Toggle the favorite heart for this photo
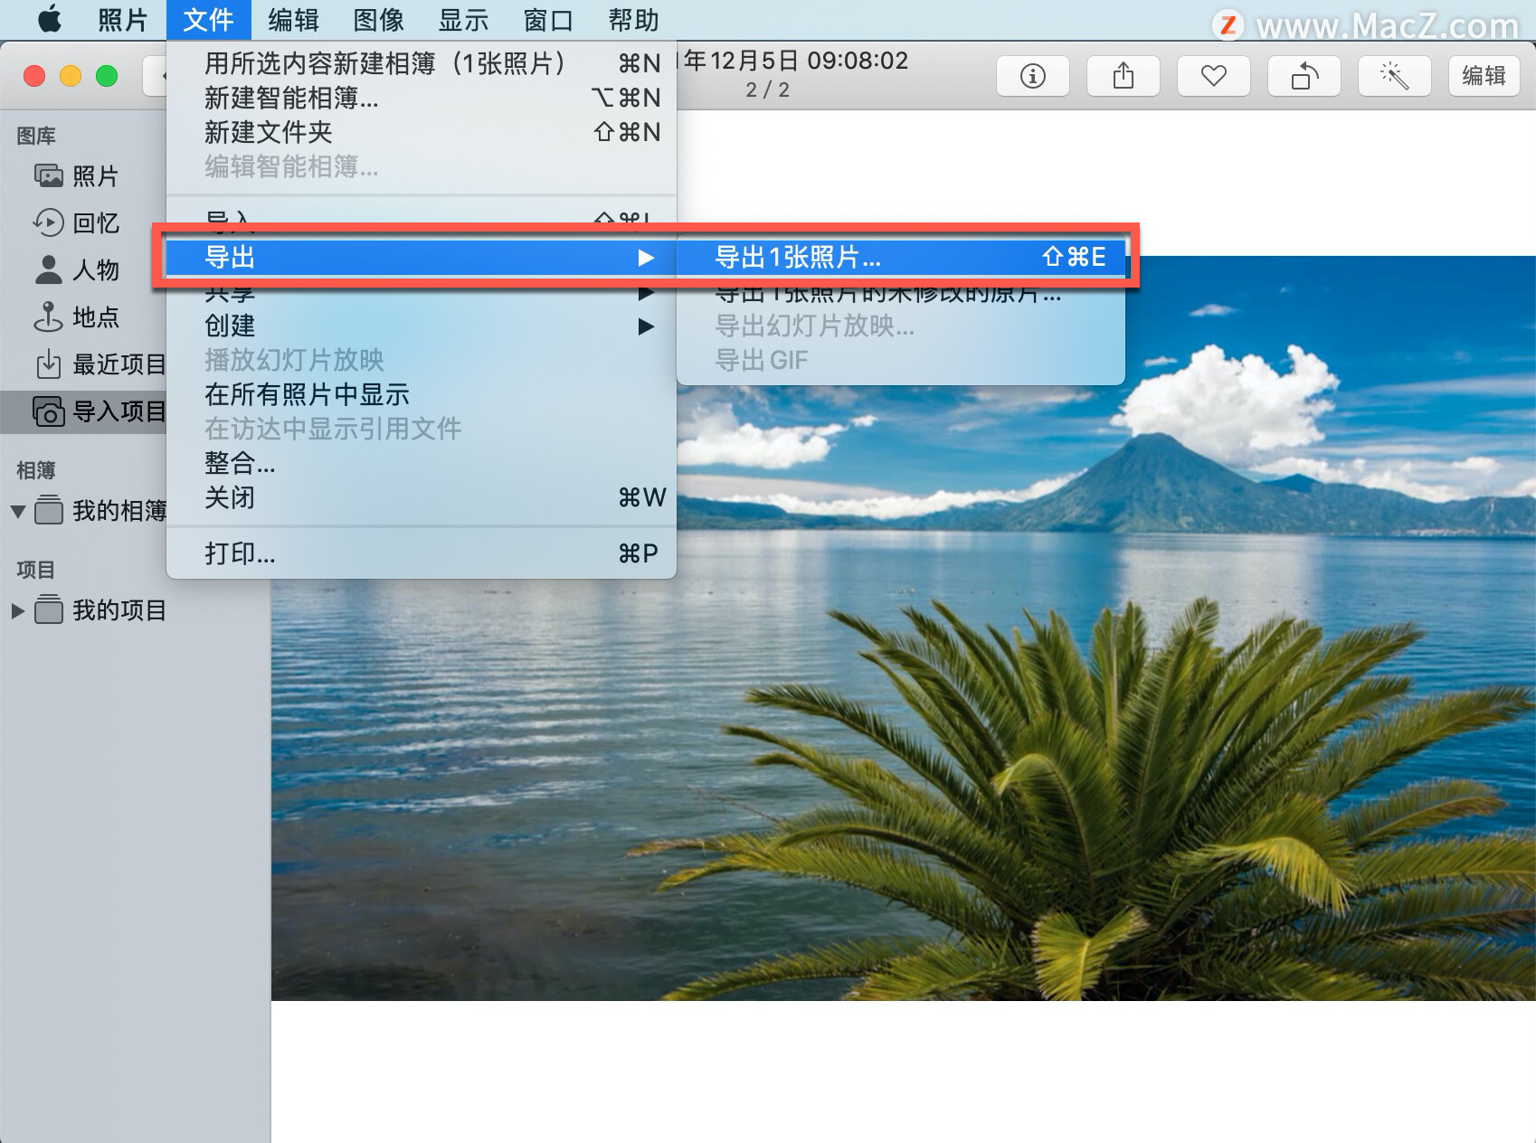 1213,76
